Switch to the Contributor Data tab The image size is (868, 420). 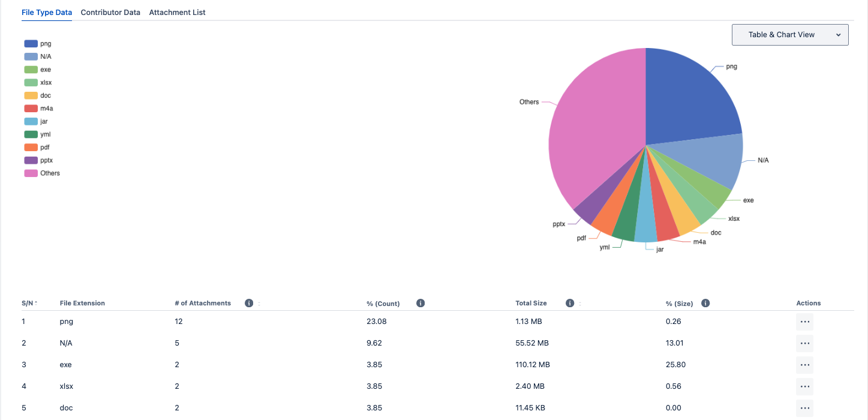click(x=110, y=13)
